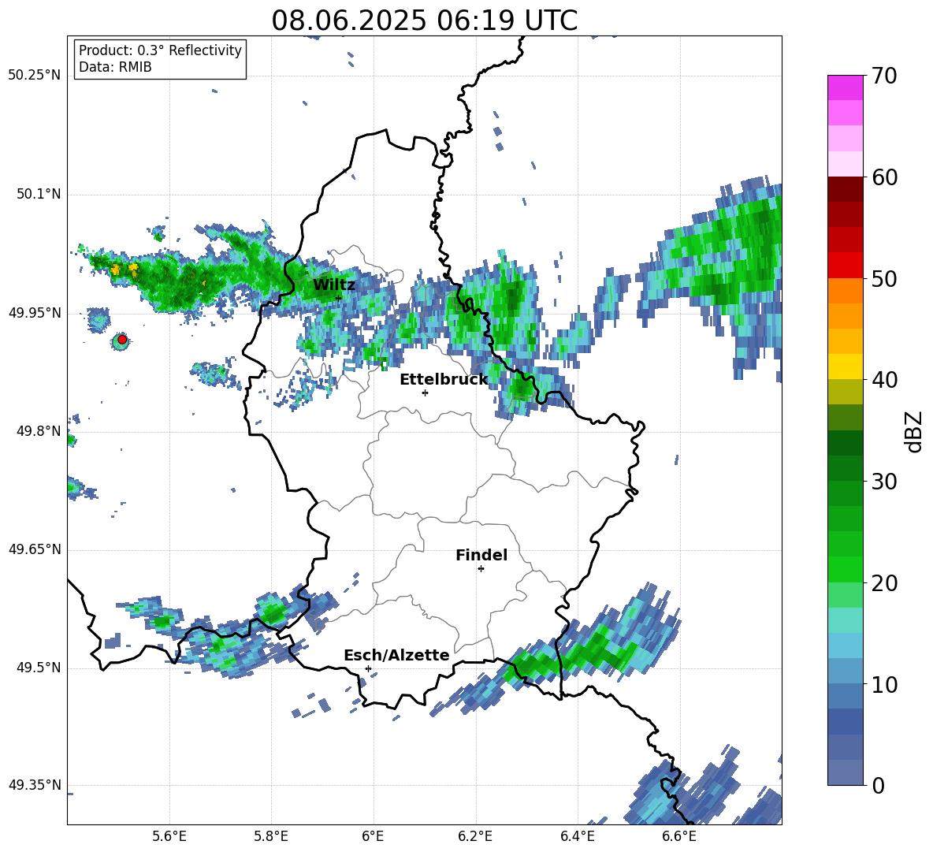Click the 5.6°E longitude tick label
This screenshot has width=933, height=852.
pos(169,836)
